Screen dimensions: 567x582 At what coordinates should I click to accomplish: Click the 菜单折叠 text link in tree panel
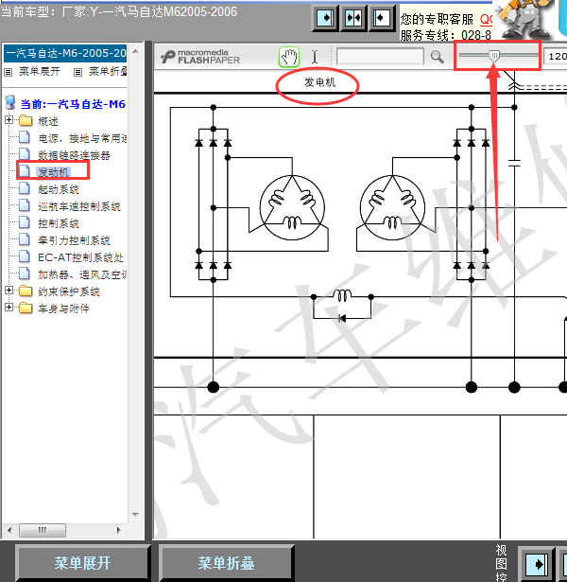tap(108, 71)
